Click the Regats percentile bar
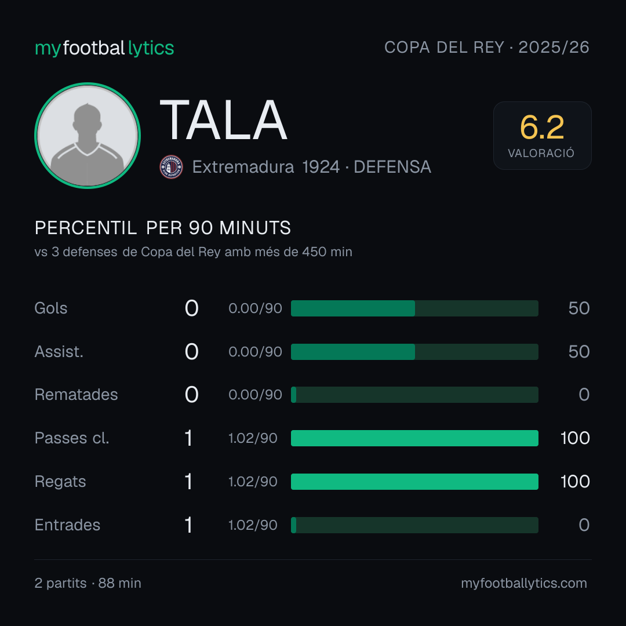The height and width of the screenshot is (626, 626). click(414, 482)
